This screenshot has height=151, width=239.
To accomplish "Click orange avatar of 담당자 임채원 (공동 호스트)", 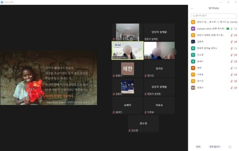I will click(x=193, y=35).
